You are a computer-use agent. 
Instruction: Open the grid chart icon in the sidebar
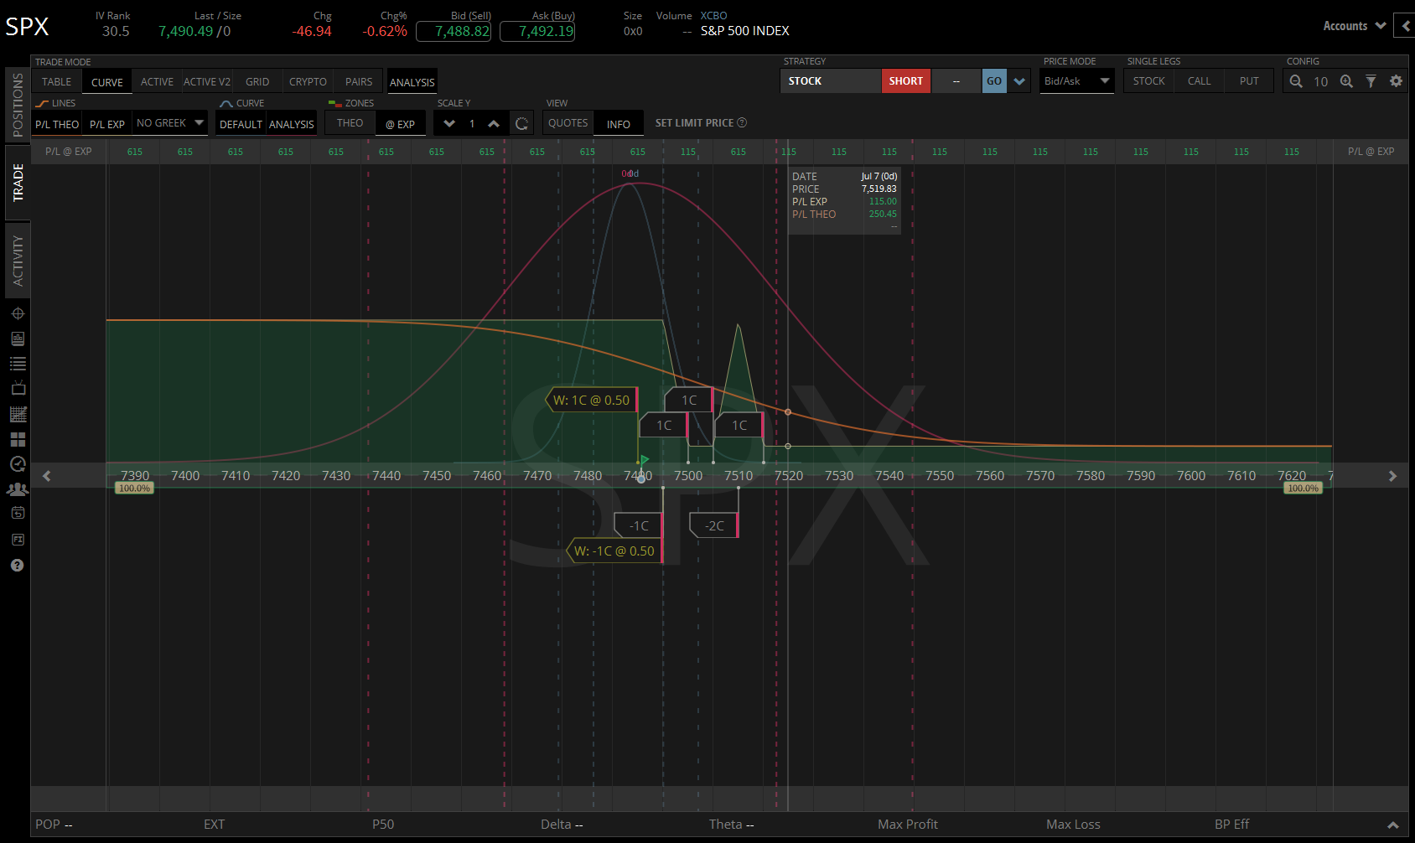coord(18,414)
